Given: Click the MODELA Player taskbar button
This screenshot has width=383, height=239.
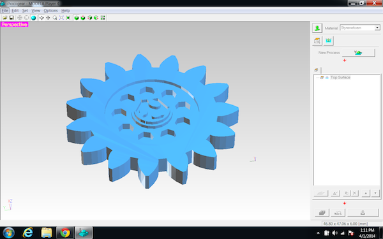Looking at the screenshot, I should (84, 233).
